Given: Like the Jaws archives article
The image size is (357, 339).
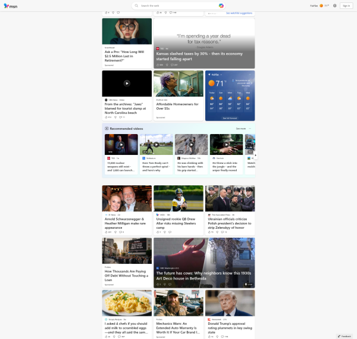Looking at the screenshot, I should [x=108, y=117].
